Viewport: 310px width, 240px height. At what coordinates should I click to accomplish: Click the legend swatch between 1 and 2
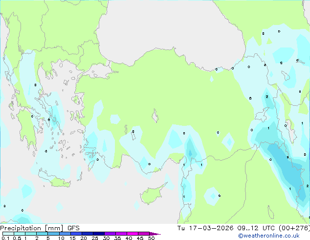coord(31,234)
